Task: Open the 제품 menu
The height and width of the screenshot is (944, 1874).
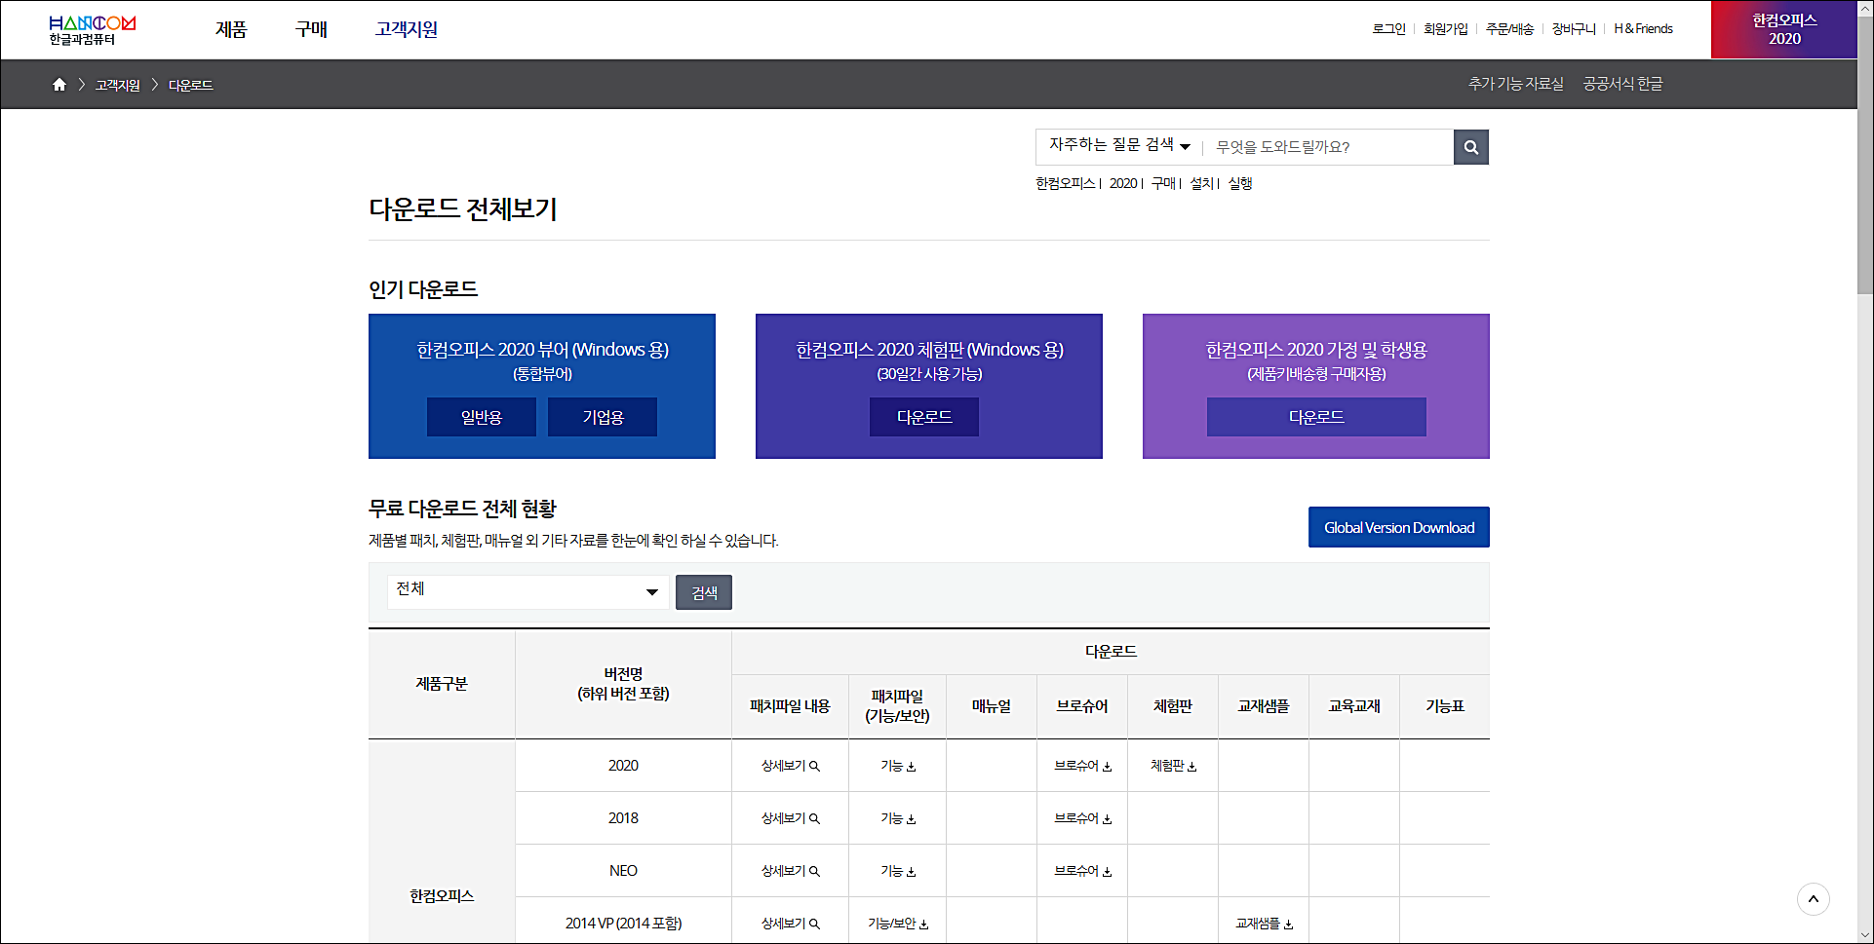Action: [231, 29]
